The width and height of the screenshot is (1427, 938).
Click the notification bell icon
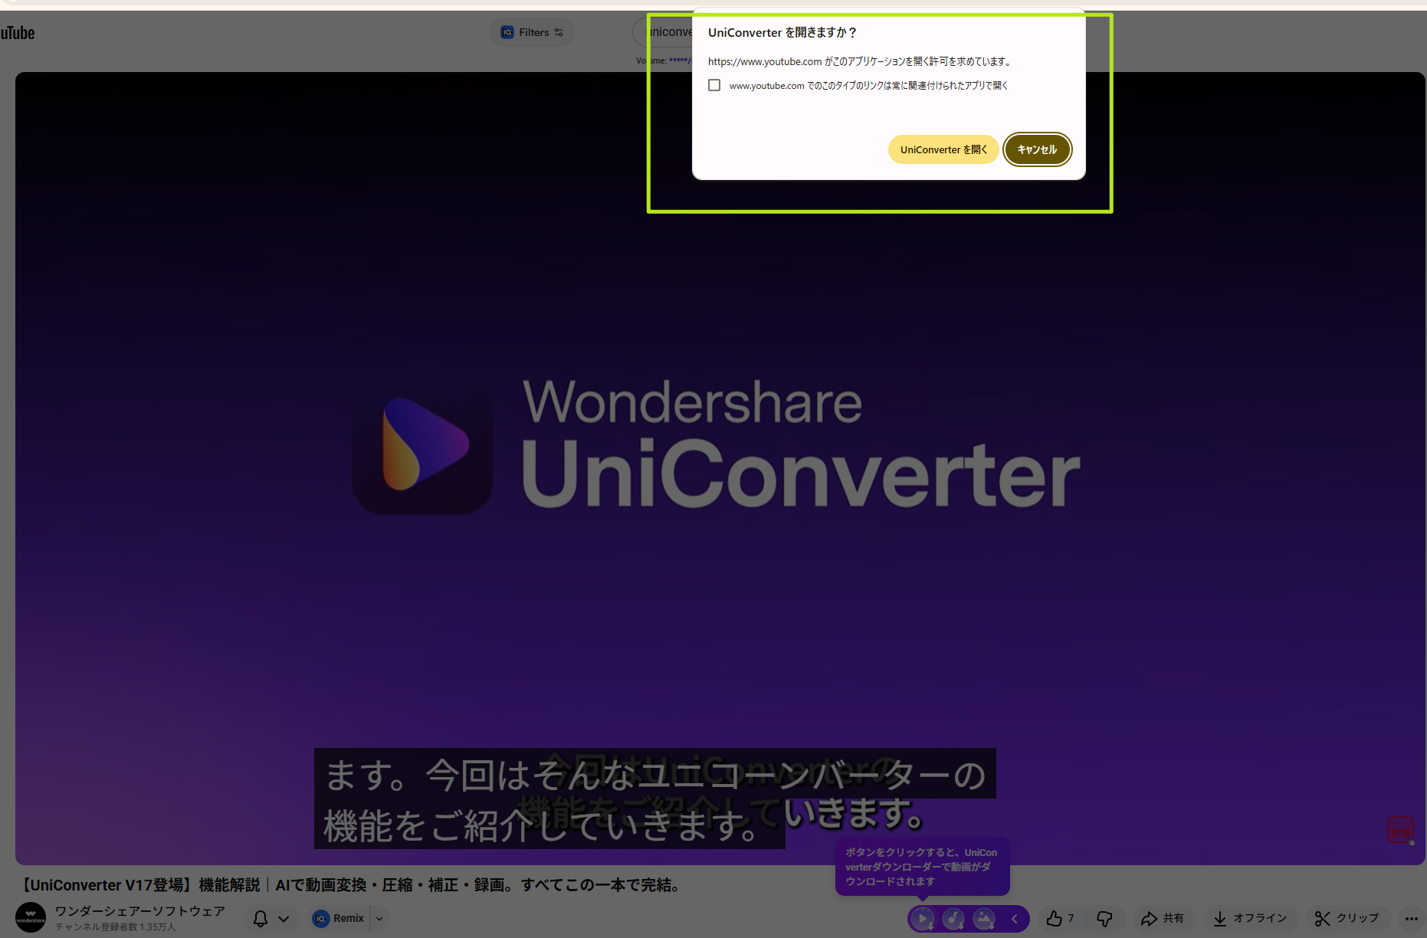coord(260,918)
